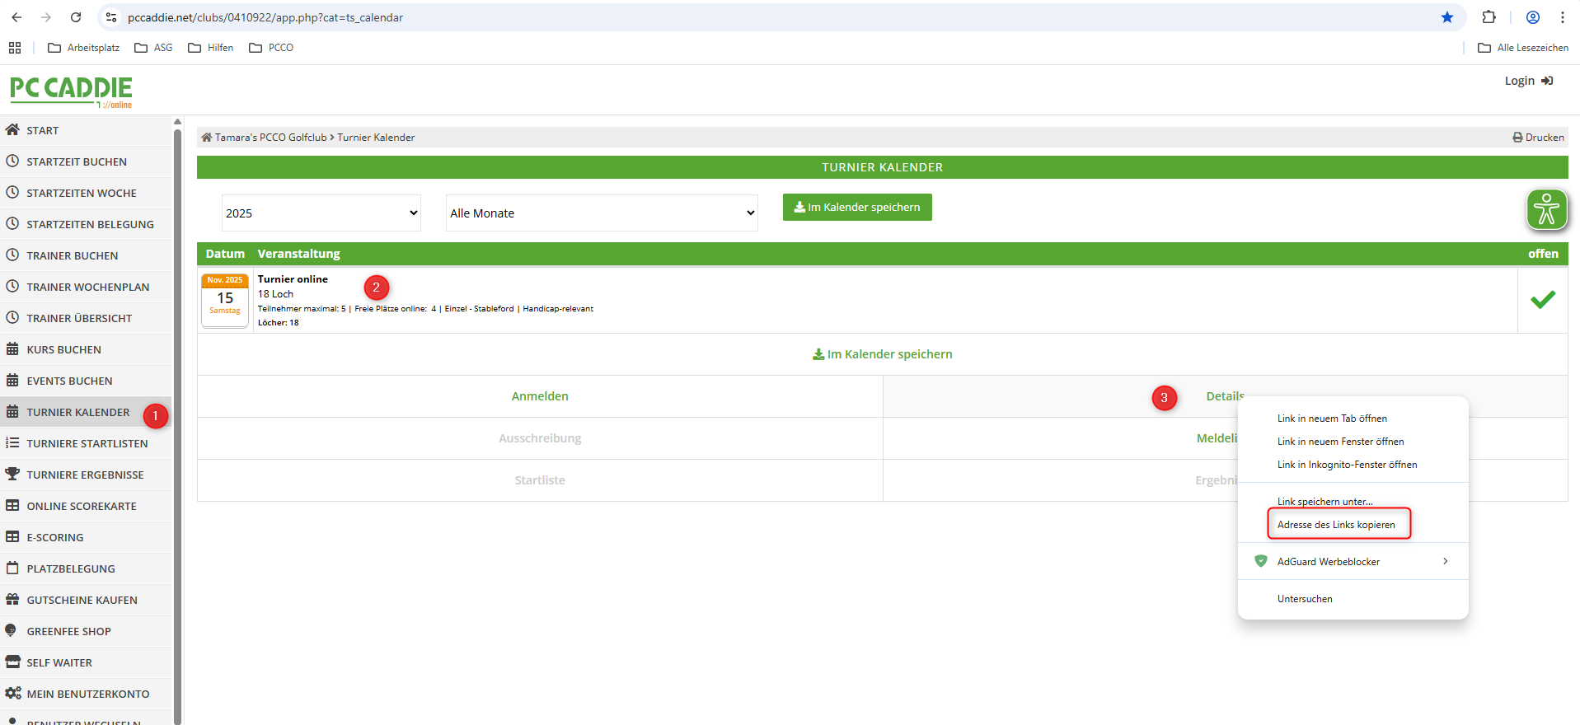This screenshot has width=1580, height=725.
Task: Bookmark star icon in address bar
Action: click(x=1446, y=17)
